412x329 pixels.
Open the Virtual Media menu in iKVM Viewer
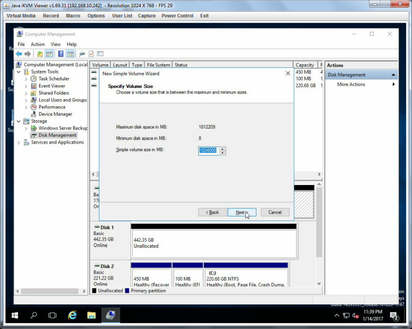[21, 16]
